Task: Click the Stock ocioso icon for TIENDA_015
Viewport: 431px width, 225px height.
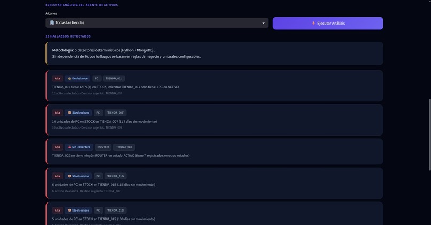Action: click(x=70, y=176)
